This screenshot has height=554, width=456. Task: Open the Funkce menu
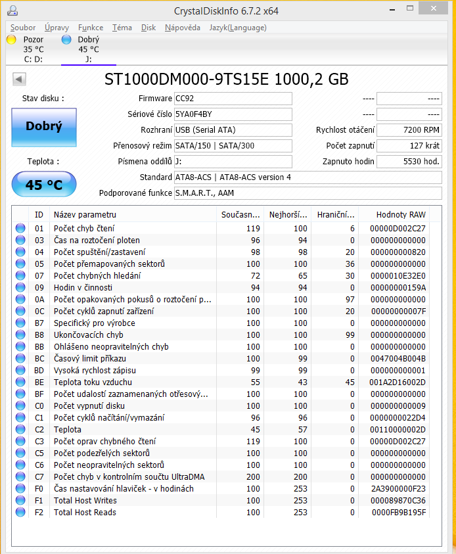click(x=91, y=28)
